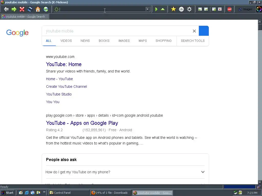The image size is (262, 196).
Task: Open History with the clock icon
Action: [x=181, y=9]
